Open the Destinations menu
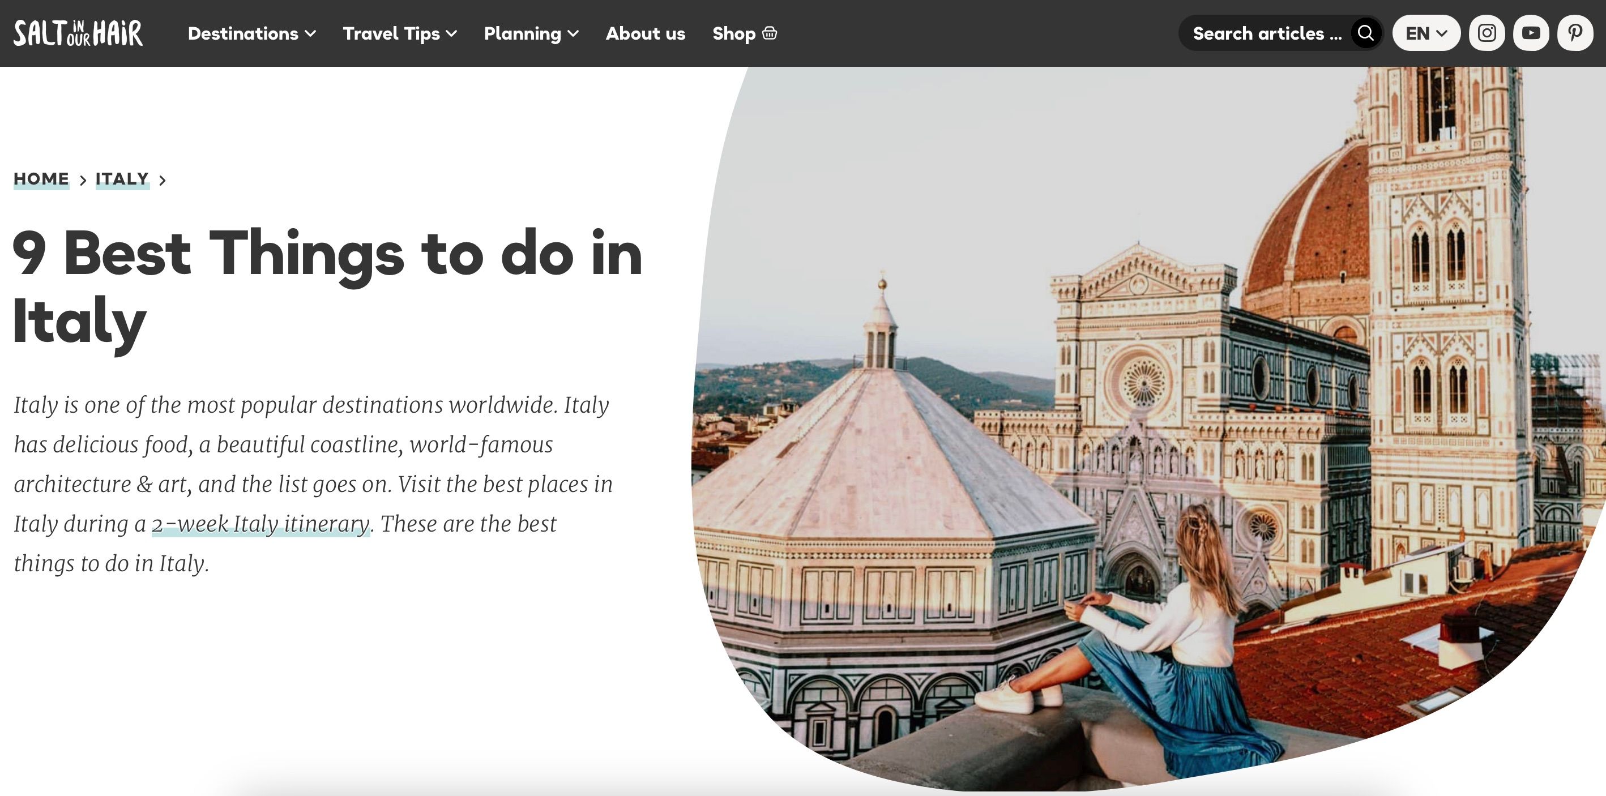 pos(243,33)
